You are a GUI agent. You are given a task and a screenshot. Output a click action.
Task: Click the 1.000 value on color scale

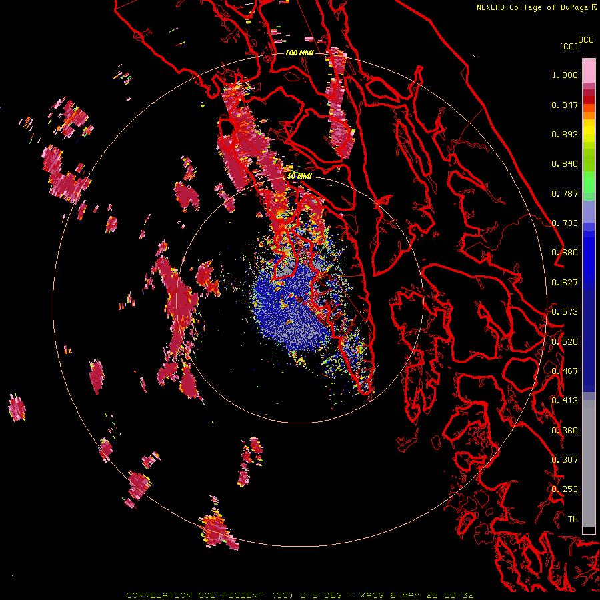pyautogui.click(x=565, y=75)
